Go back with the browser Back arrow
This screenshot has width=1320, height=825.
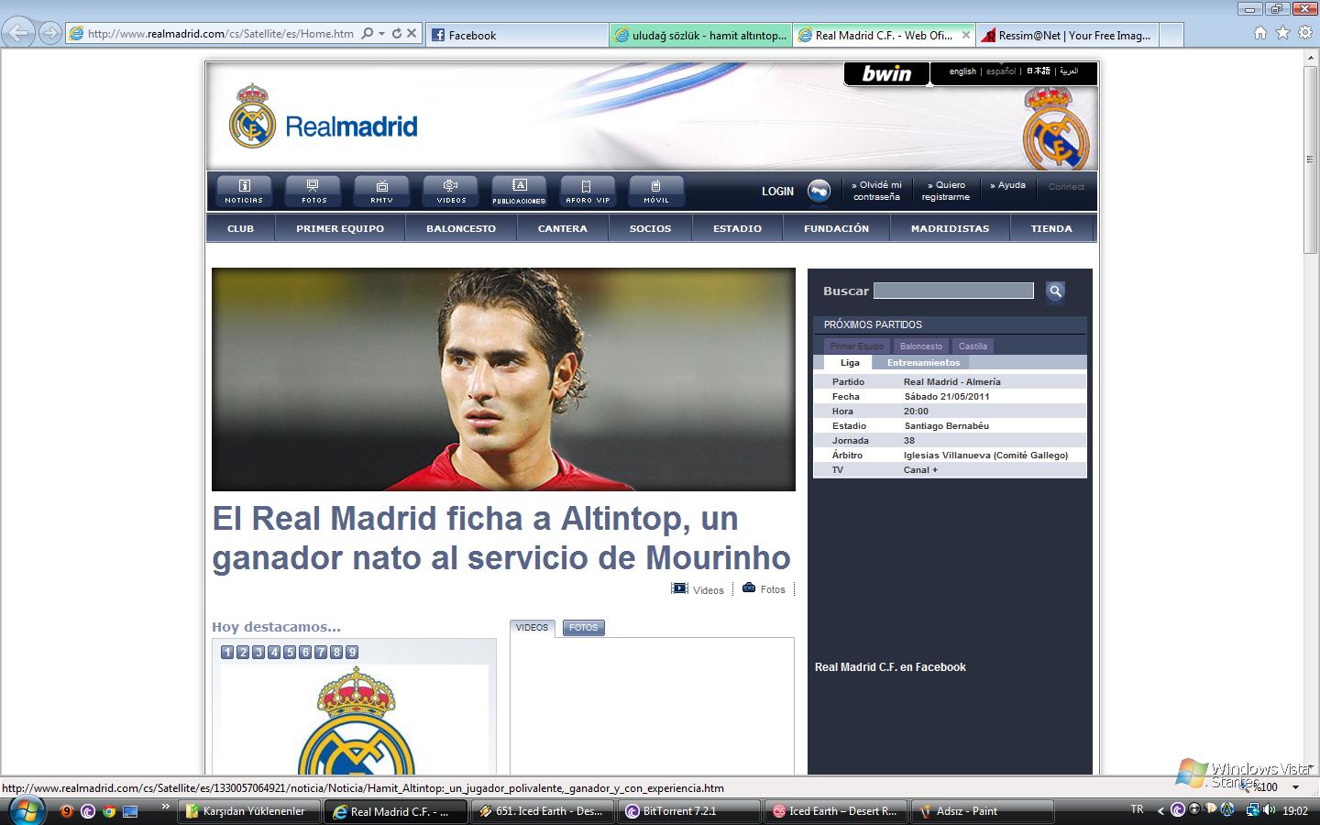(18, 33)
